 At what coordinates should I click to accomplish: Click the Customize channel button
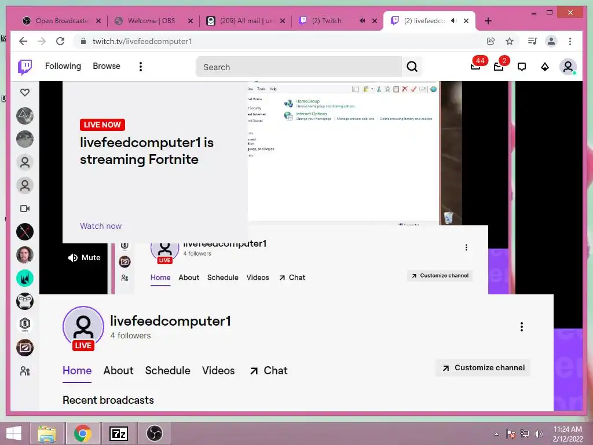click(484, 368)
